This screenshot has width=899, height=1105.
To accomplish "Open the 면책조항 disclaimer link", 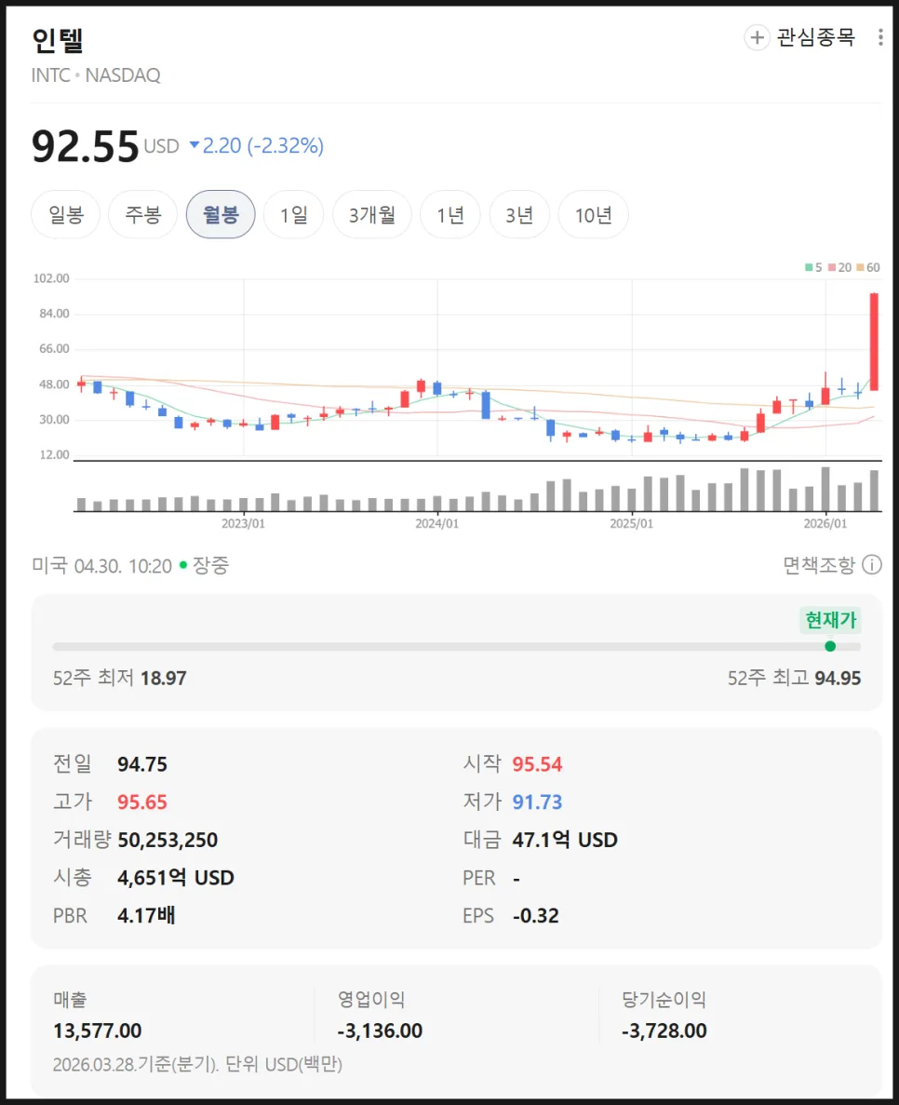I will (819, 565).
